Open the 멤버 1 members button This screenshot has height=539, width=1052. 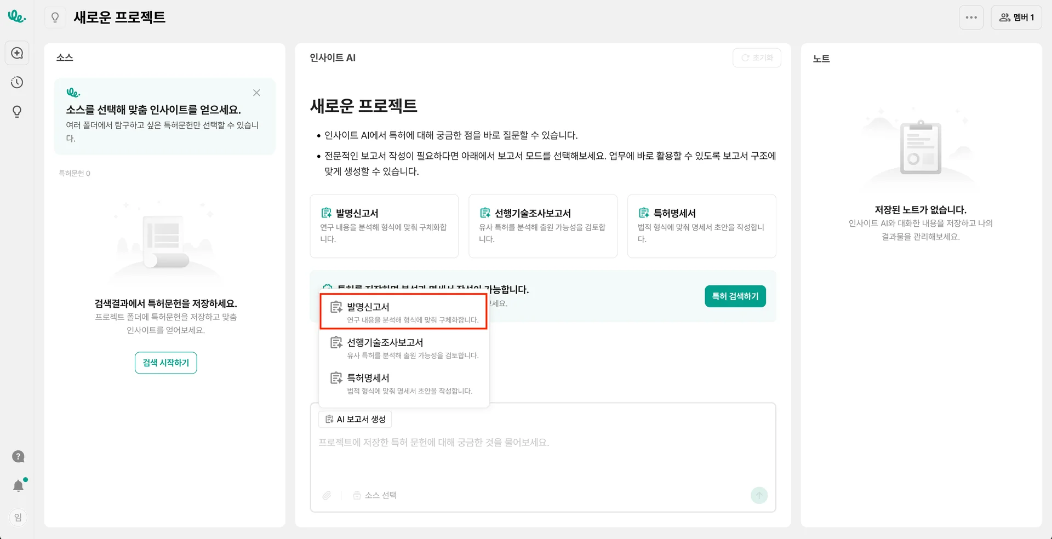coord(1016,18)
